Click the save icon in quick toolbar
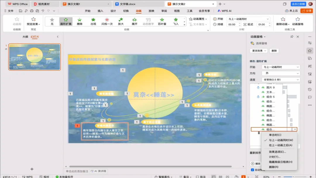Viewport: 316px width, 178px height. (x=20, y=11)
